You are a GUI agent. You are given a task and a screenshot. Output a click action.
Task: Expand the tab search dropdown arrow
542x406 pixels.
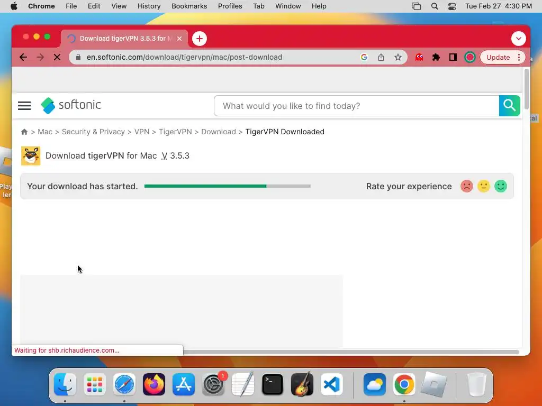519,39
